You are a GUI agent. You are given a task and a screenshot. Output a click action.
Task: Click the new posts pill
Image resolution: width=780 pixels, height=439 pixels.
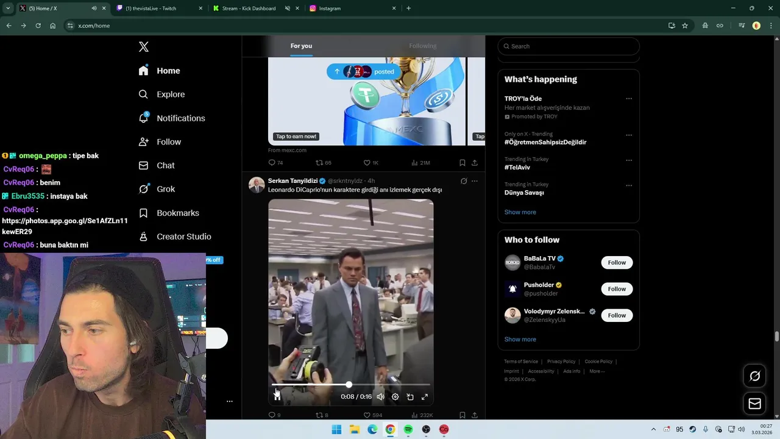click(x=364, y=72)
